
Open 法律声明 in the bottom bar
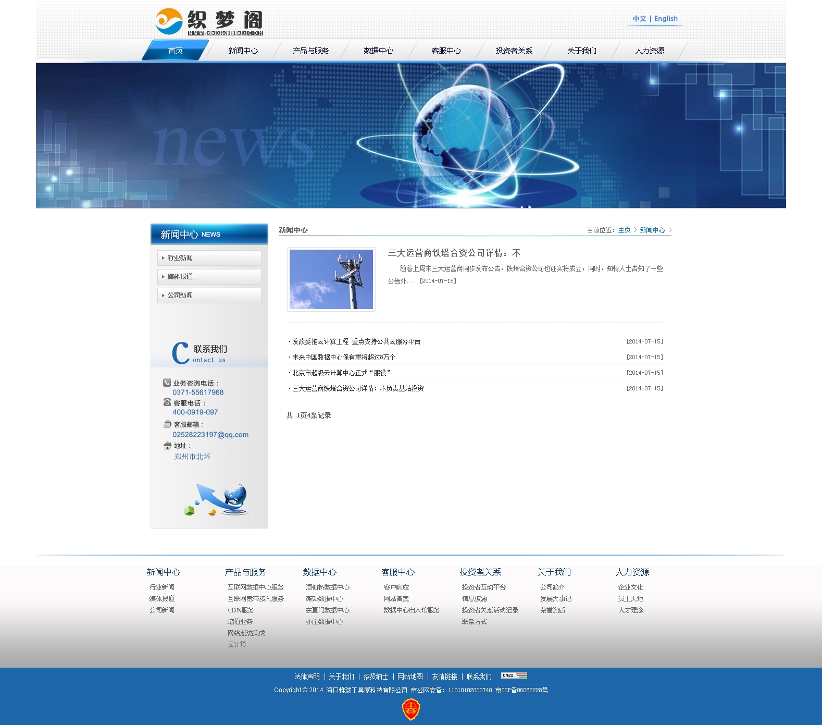tap(307, 677)
